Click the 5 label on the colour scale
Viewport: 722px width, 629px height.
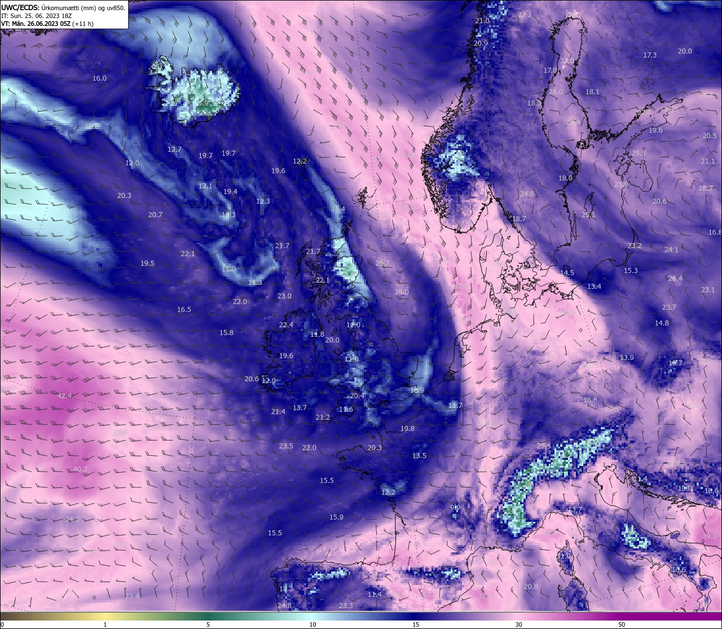[208, 624]
